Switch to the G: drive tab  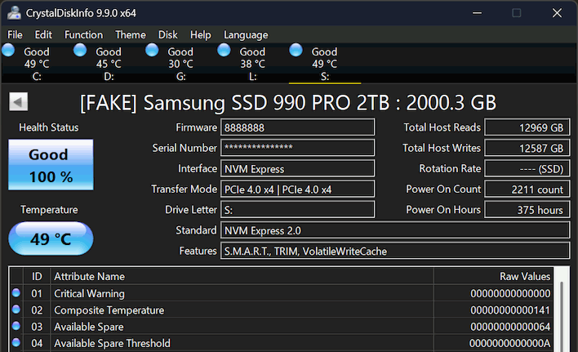click(180, 64)
